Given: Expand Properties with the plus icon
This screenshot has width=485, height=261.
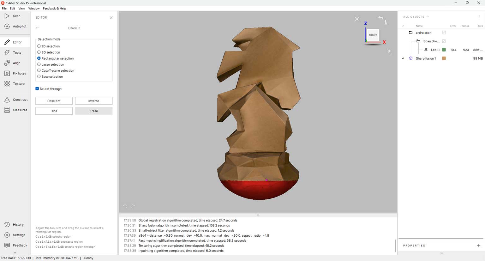Looking at the screenshot, I should click(x=479, y=246).
